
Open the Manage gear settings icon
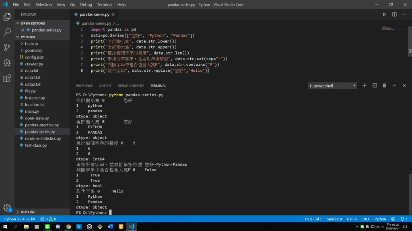pyautogui.click(x=7, y=208)
